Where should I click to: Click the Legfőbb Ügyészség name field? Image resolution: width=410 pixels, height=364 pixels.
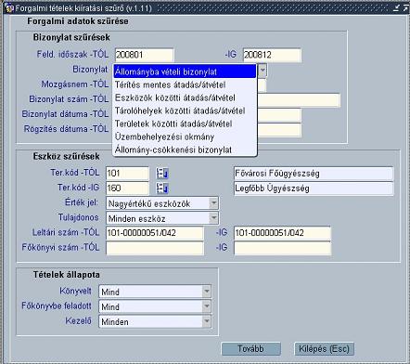314,188
